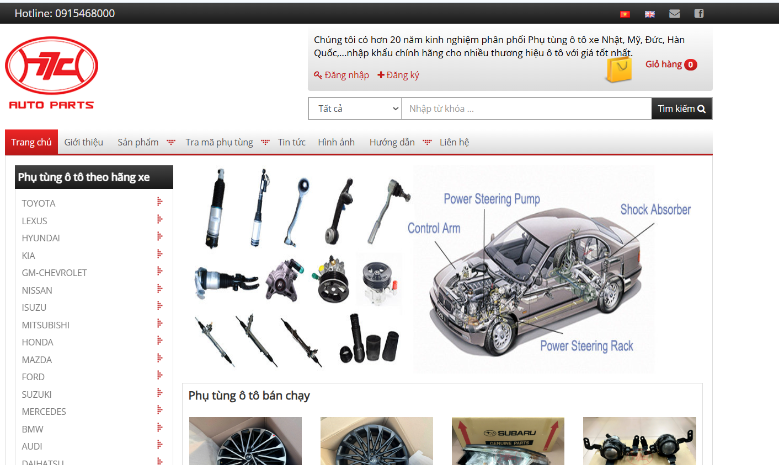The image size is (779, 465).
Task: Open the Subaru genuine parts box thumbnail
Action: pyautogui.click(x=508, y=441)
